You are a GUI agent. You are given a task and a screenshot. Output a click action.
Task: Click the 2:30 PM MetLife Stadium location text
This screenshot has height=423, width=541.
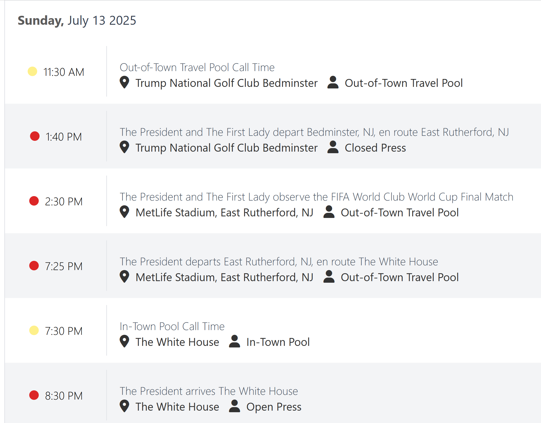pyautogui.click(x=224, y=213)
